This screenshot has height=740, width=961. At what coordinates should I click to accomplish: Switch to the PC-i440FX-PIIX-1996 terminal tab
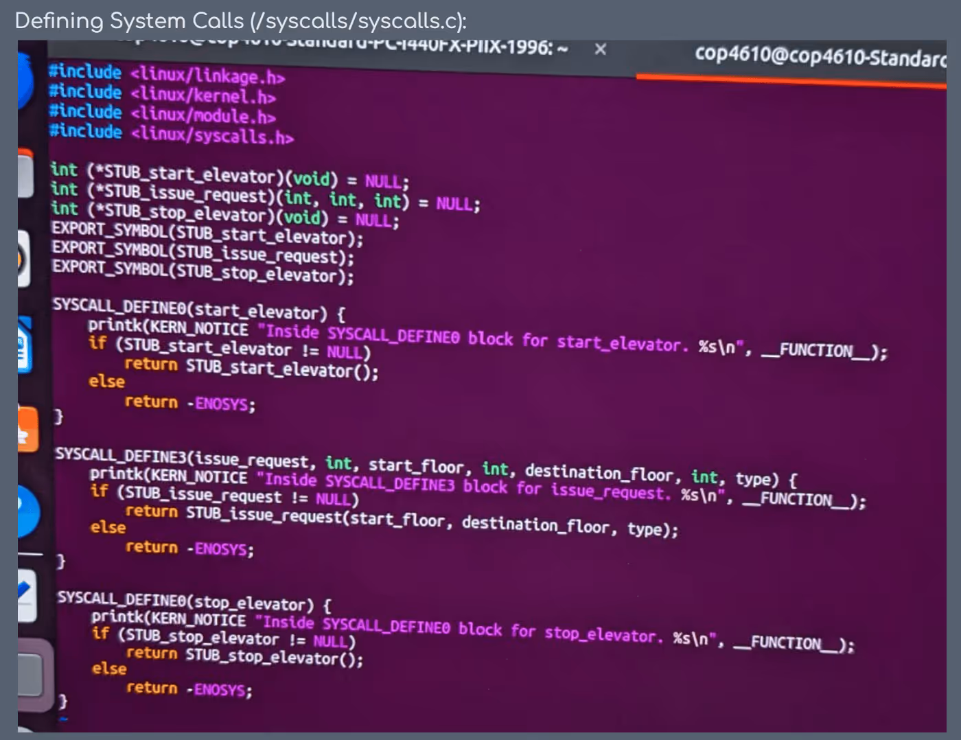(x=412, y=47)
